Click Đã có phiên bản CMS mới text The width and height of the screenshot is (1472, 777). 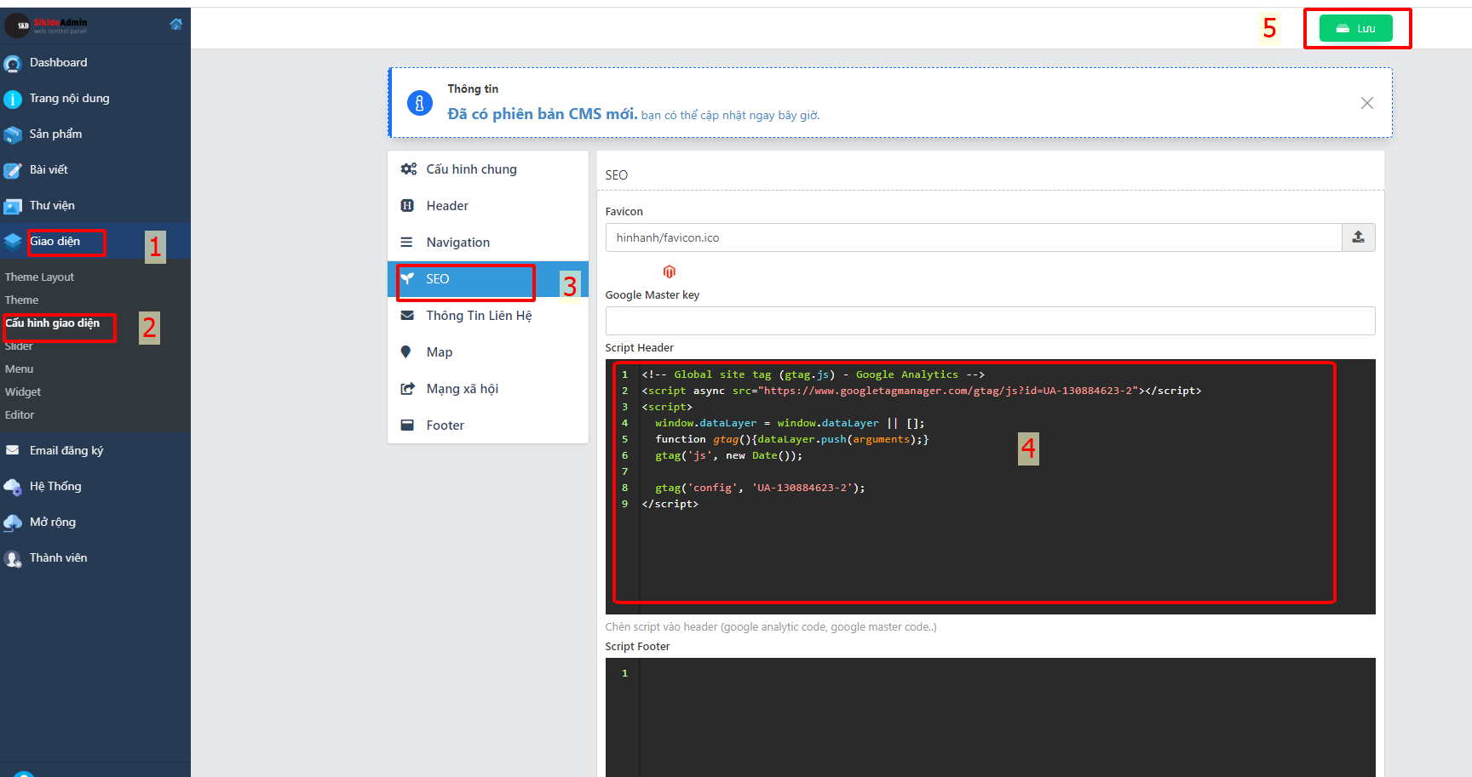click(542, 114)
